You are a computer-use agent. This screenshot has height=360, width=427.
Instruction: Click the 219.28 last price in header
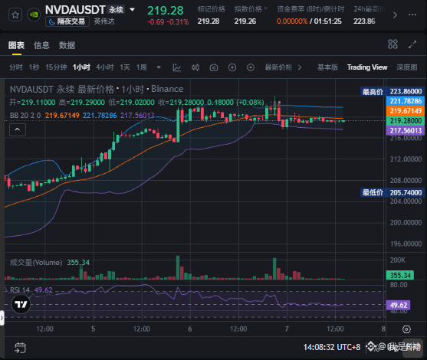[166, 11]
